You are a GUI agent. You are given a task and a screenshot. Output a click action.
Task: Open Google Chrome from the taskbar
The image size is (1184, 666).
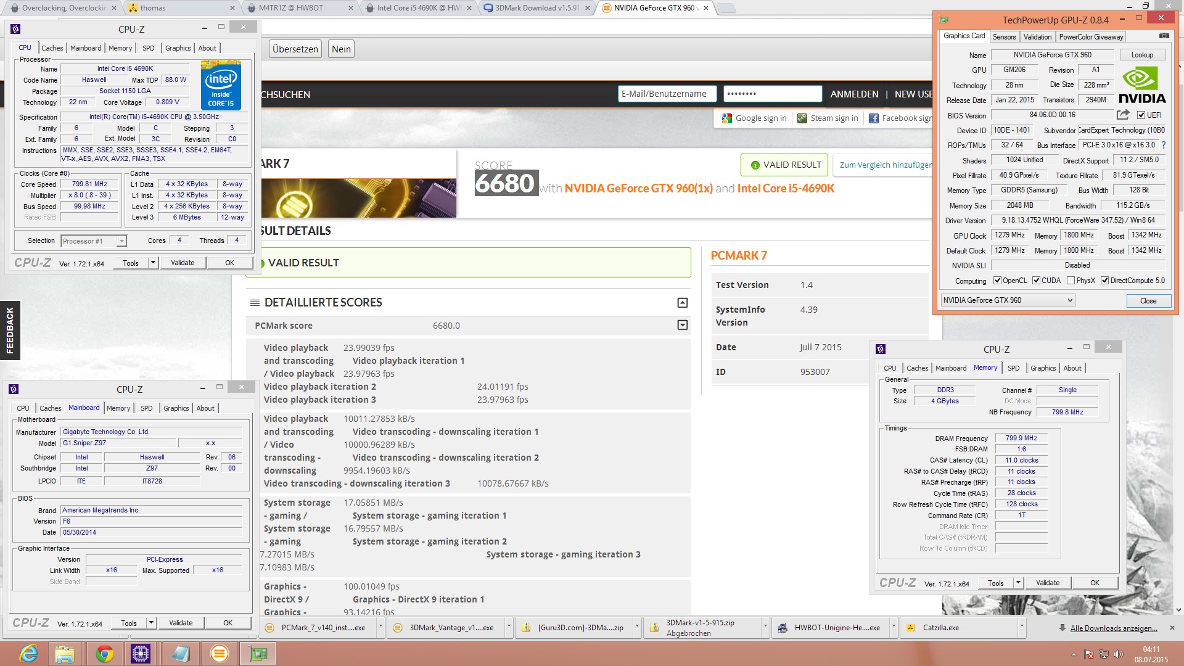point(104,654)
